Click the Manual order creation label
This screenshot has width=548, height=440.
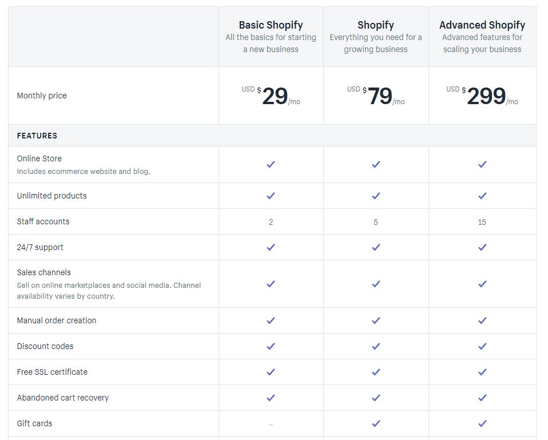click(56, 320)
